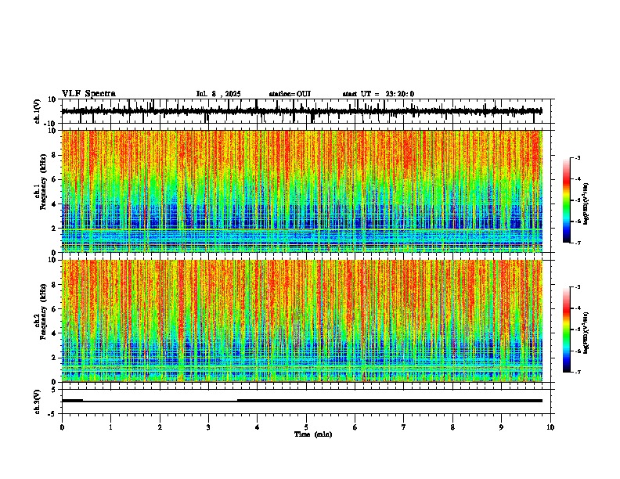Viewport: 620px width, 479px height.
Task: Click the "Time (min)" axis label
Action: [313, 434]
